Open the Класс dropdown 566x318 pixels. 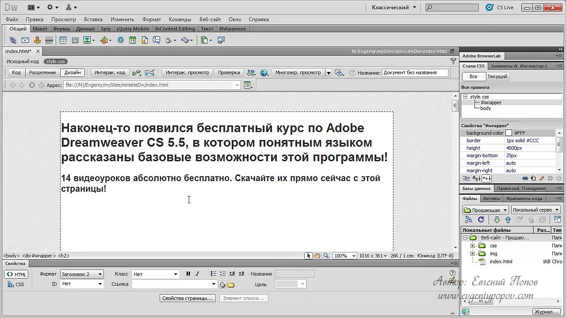point(156,274)
